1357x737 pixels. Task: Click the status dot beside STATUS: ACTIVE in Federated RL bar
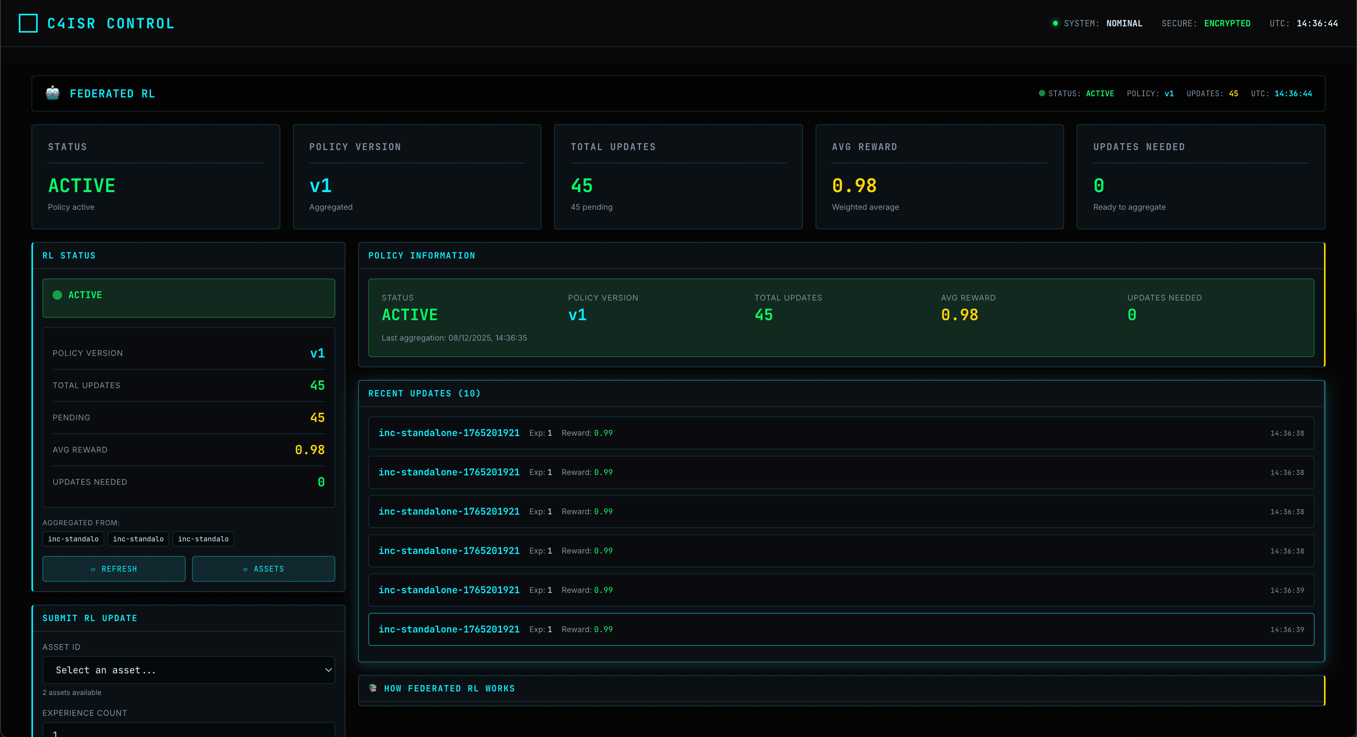pos(1041,93)
